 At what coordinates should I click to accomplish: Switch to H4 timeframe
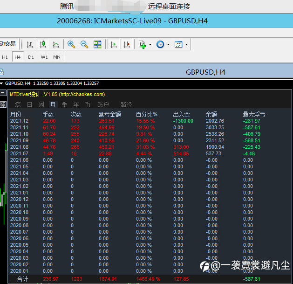coord(18,57)
